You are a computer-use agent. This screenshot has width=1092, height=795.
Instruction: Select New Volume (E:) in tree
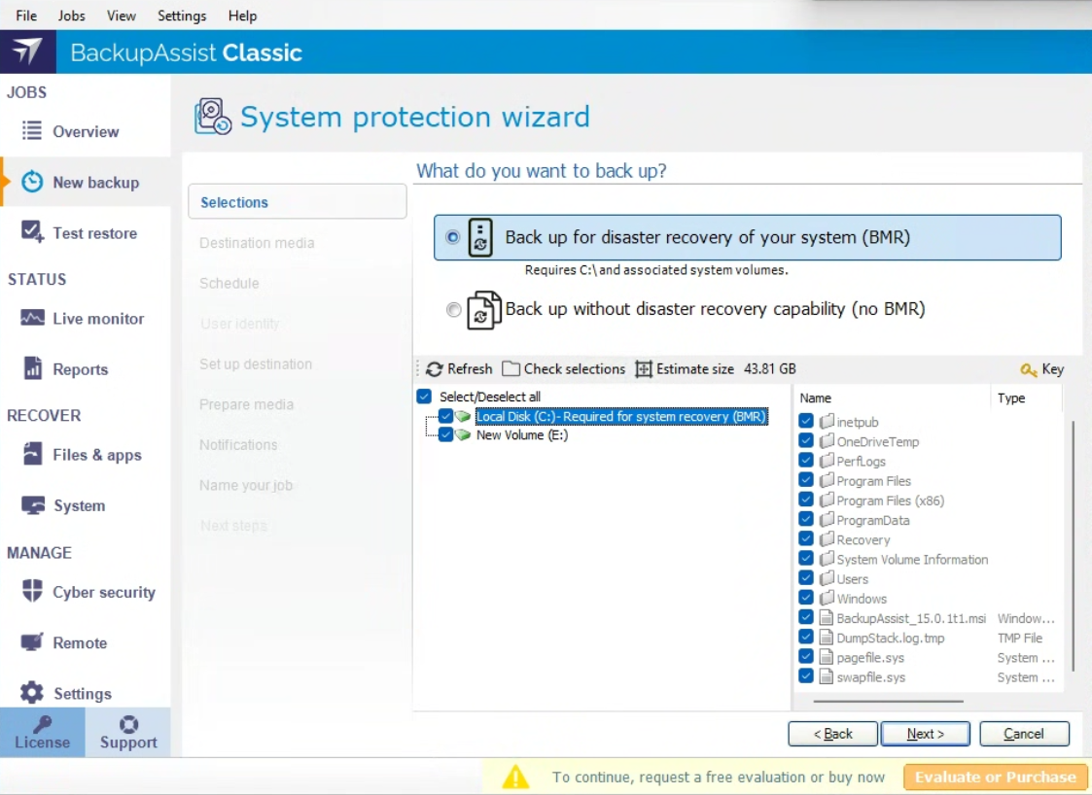(521, 435)
